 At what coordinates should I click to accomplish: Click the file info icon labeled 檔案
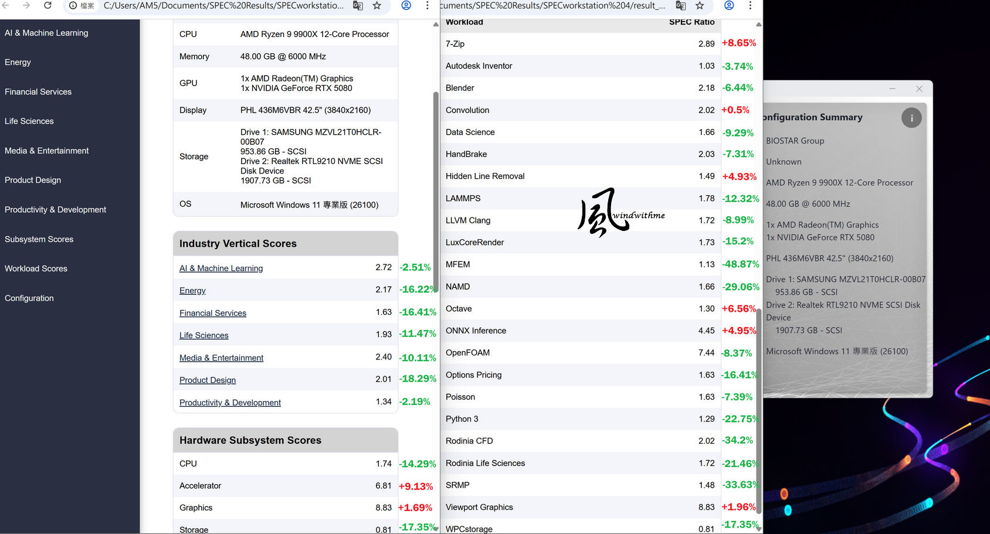click(x=81, y=5)
